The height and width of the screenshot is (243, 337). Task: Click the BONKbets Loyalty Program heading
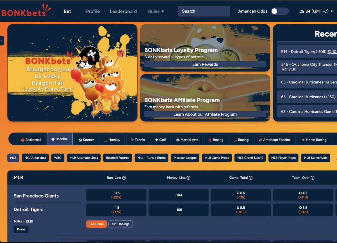tap(181, 50)
